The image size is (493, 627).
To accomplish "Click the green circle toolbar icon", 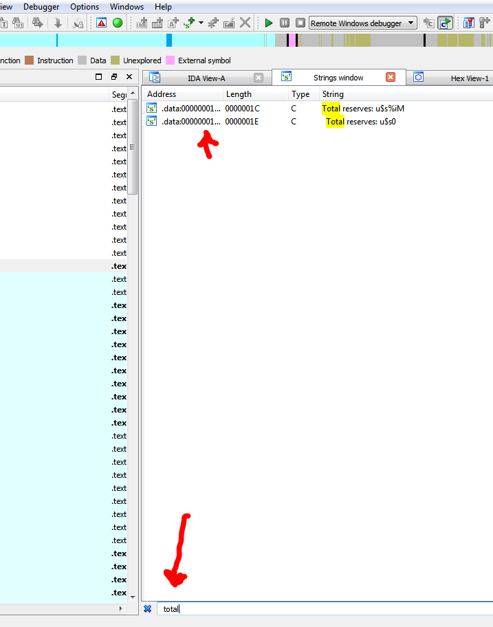I will point(118,23).
